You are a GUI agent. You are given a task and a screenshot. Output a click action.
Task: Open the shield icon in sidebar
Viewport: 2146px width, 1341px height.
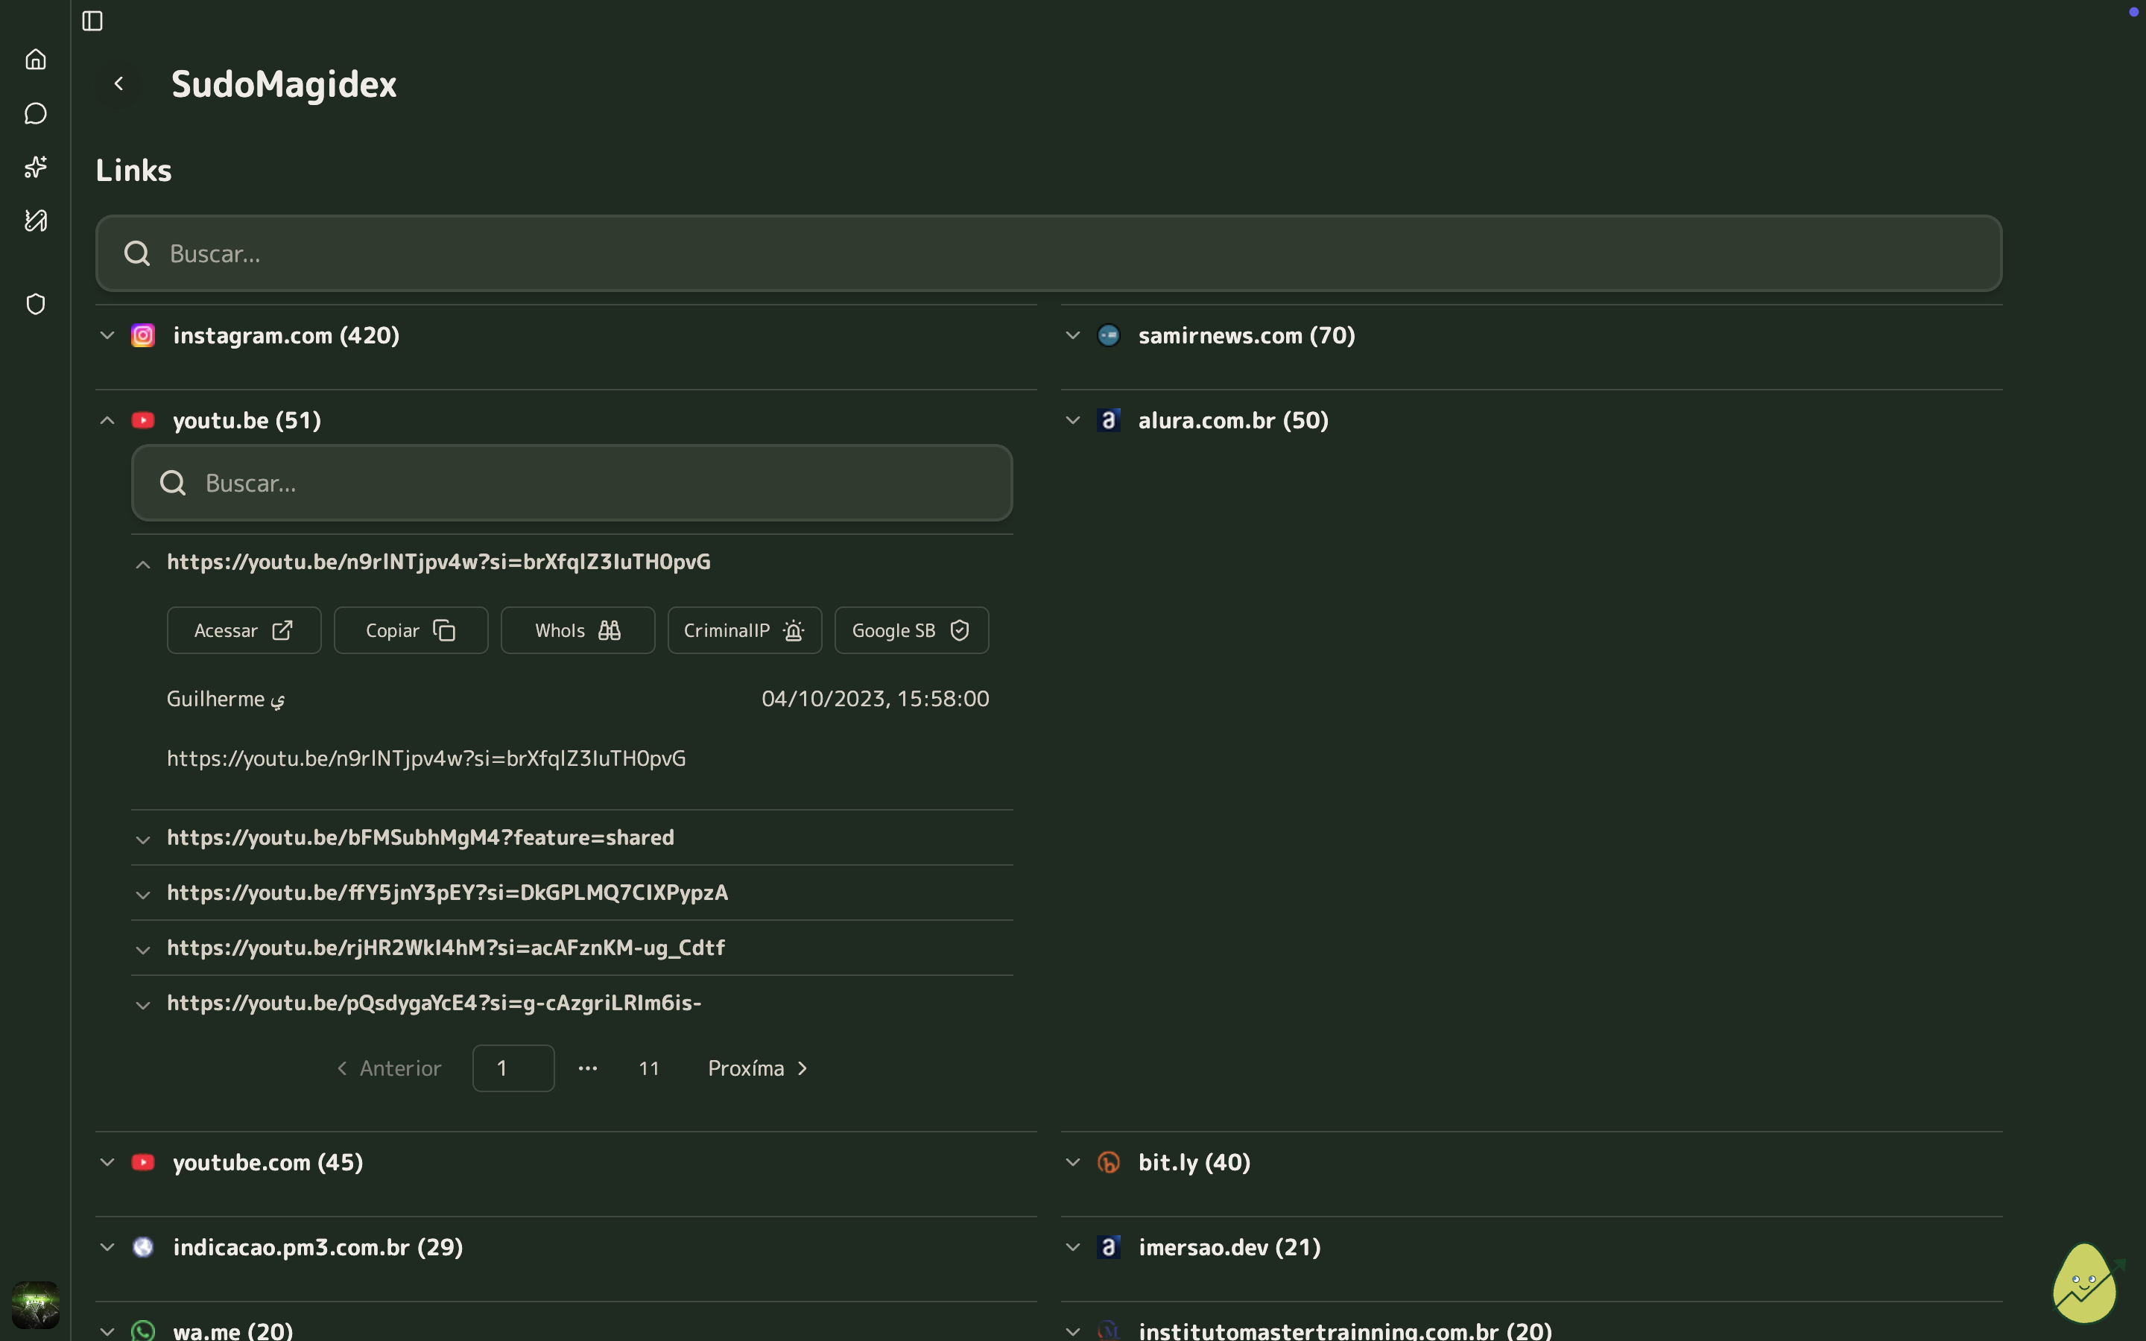point(36,304)
